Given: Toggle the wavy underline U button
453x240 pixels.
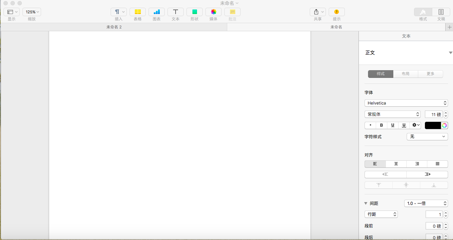Looking at the screenshot, I should [404, 125].
